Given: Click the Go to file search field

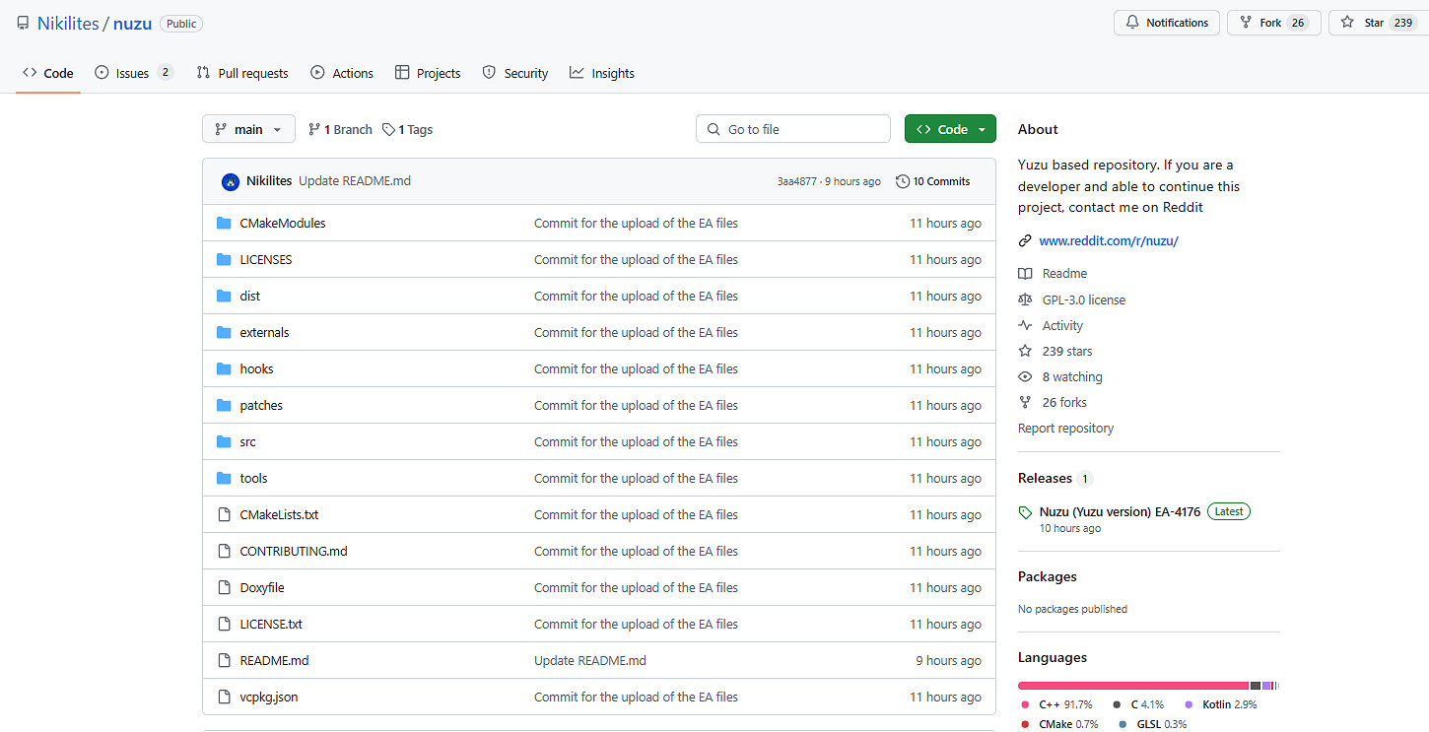Looking at the screenshot, I should point(793,129).
